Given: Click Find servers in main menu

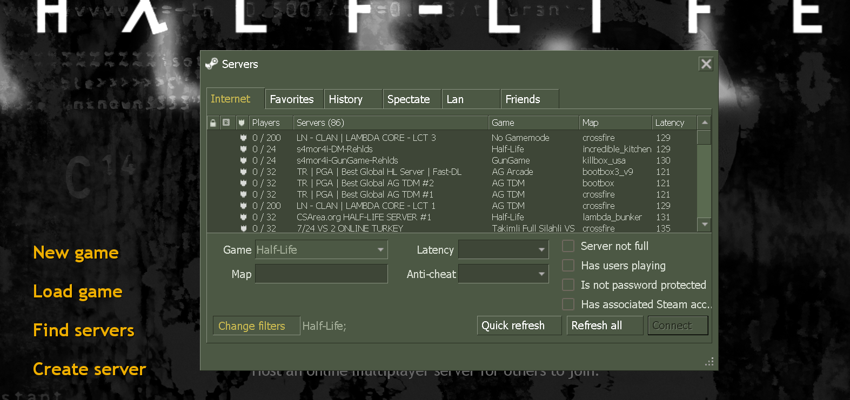Looking at the screenshot, I should 84,330.
